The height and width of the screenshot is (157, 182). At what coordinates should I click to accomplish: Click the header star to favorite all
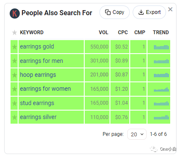(14, 32)
